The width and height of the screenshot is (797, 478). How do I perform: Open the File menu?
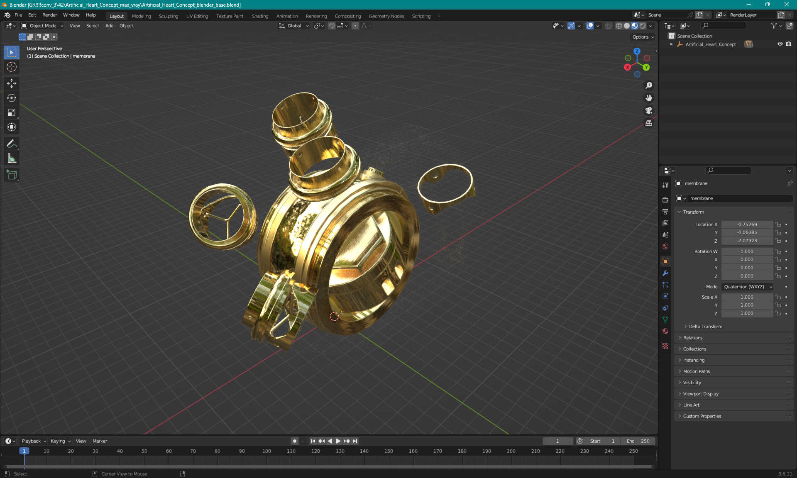point(18,15)
